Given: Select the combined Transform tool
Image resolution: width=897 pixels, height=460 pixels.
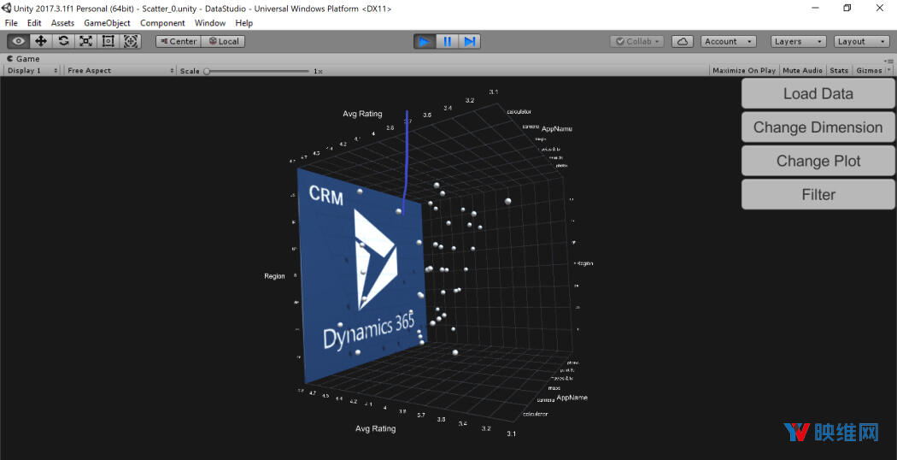Looking at the screenshot, I should point(131,41).
